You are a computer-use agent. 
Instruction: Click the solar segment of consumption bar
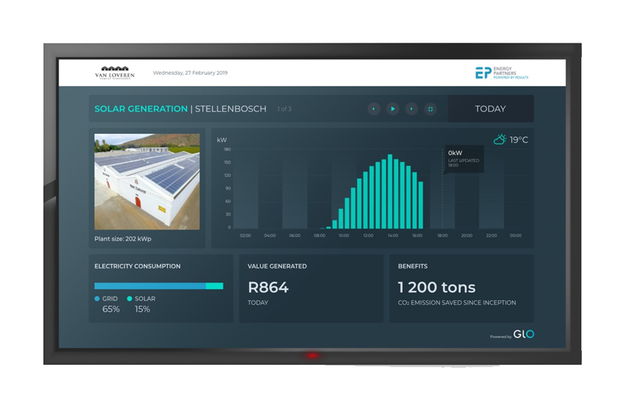pos(214,286)
